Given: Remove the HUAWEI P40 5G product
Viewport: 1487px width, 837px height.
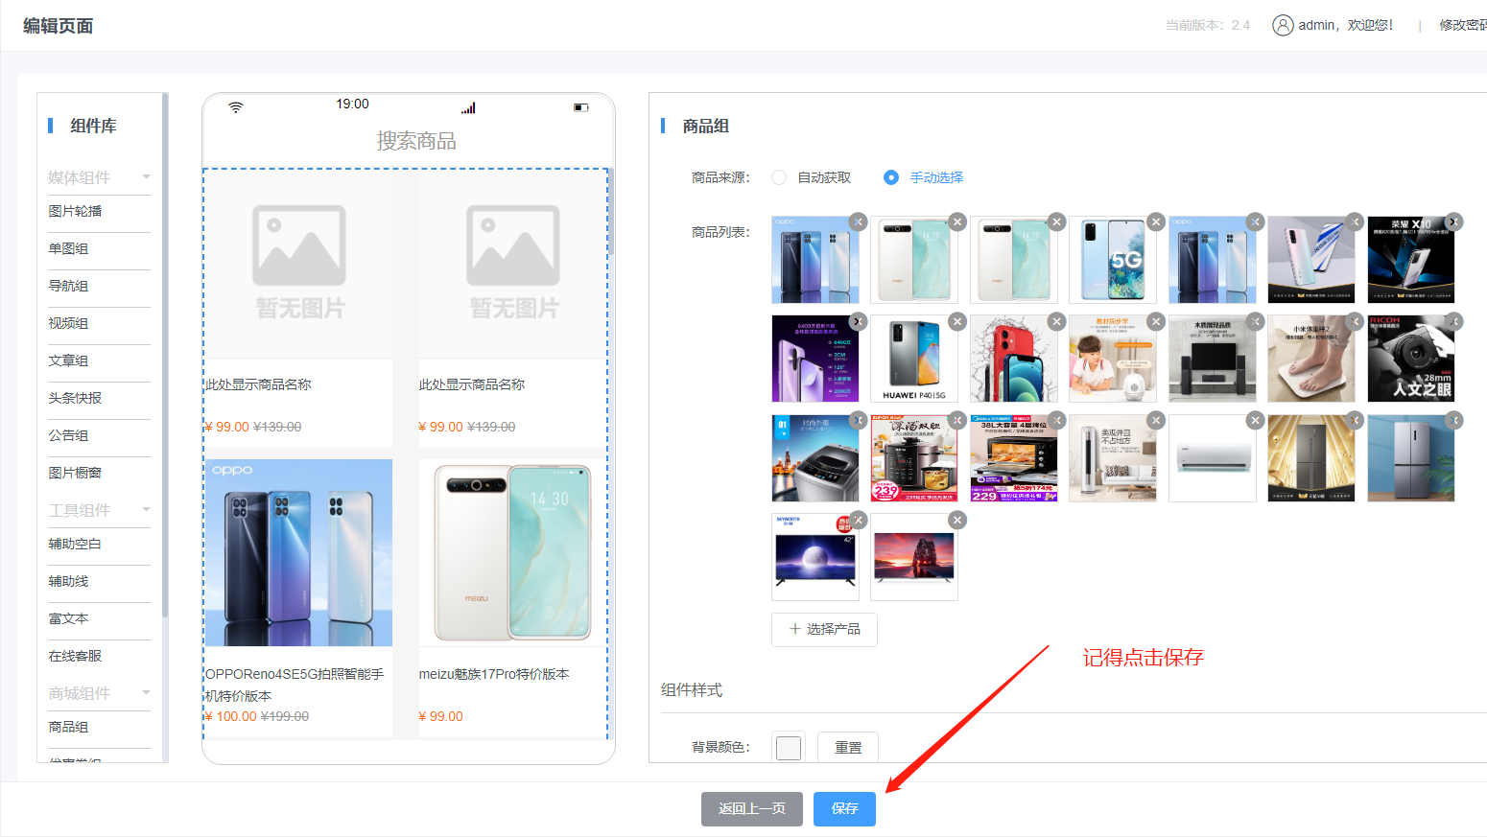Looking at the screenshot, I should [x=957, y=322].
